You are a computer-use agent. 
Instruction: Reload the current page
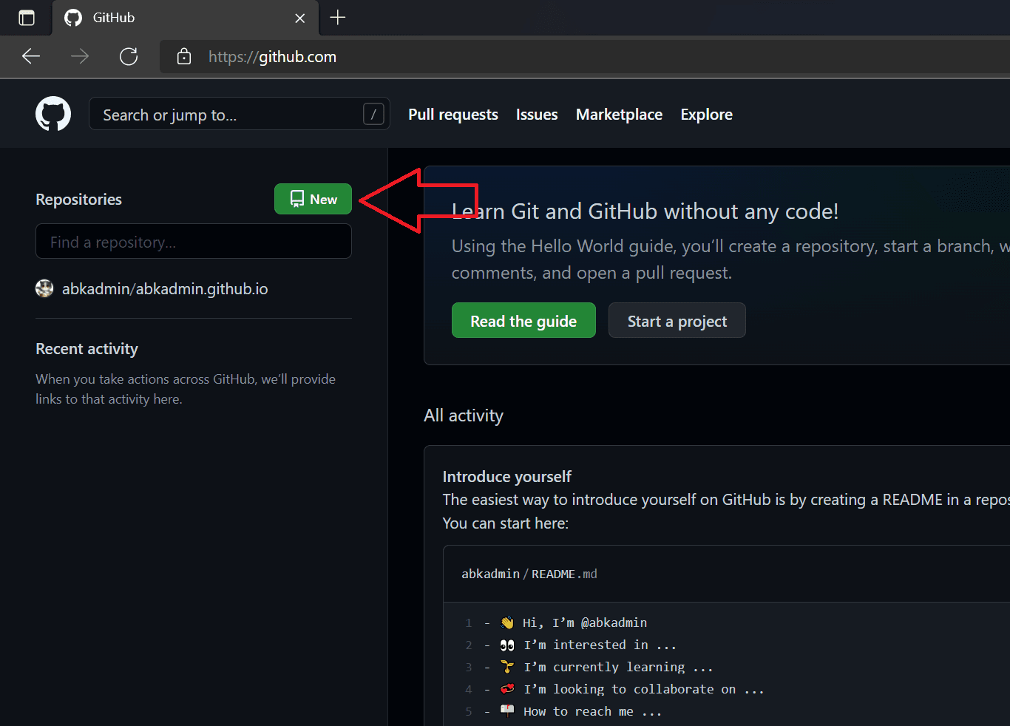129,56
